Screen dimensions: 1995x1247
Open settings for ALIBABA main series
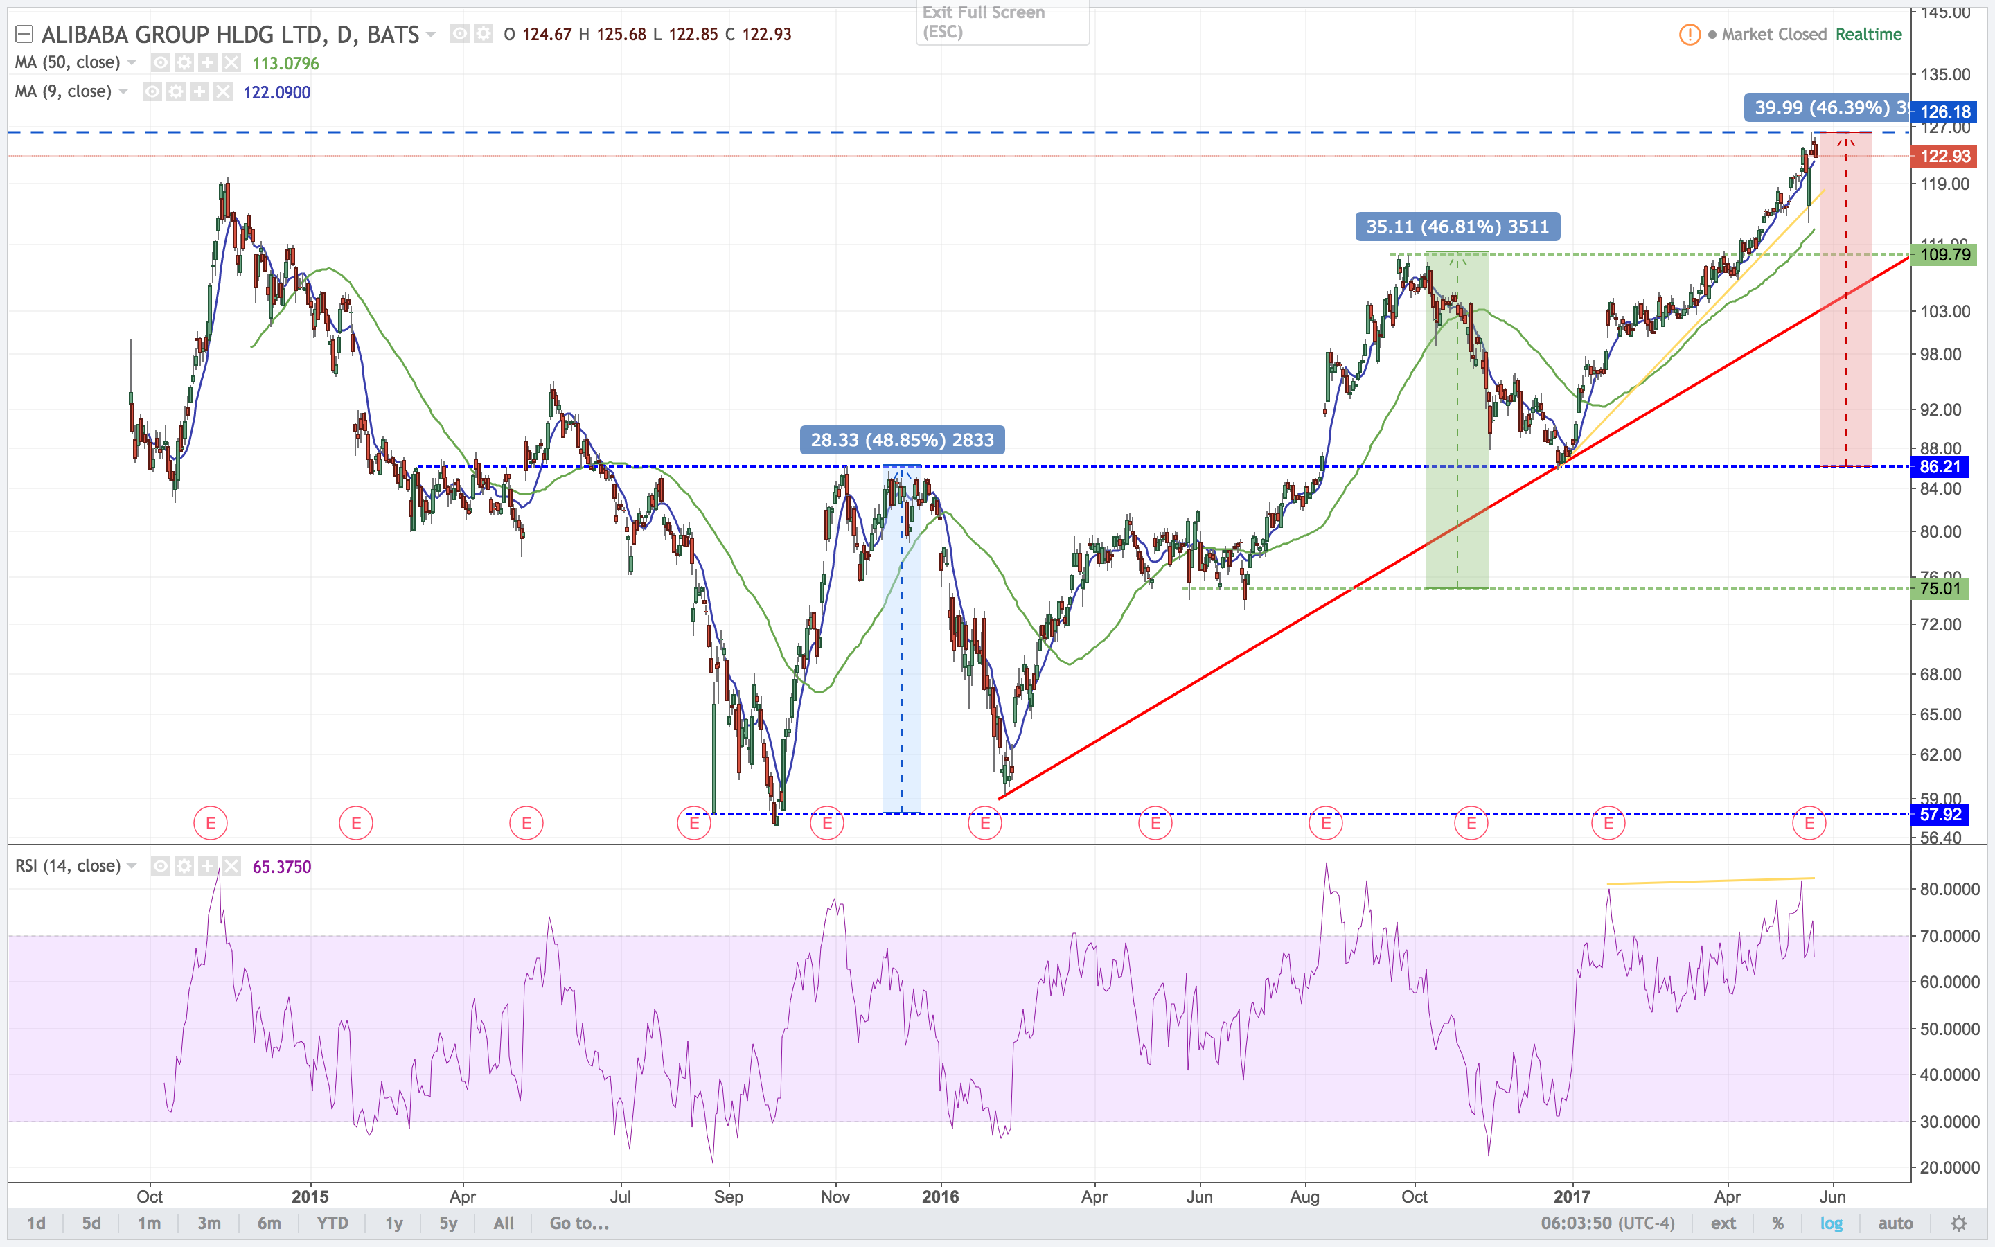click(x=484, y=34)
